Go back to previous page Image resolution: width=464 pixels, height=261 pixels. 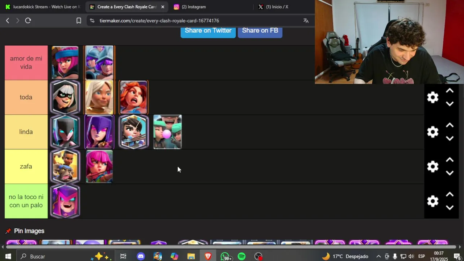(x=8, y=21)
